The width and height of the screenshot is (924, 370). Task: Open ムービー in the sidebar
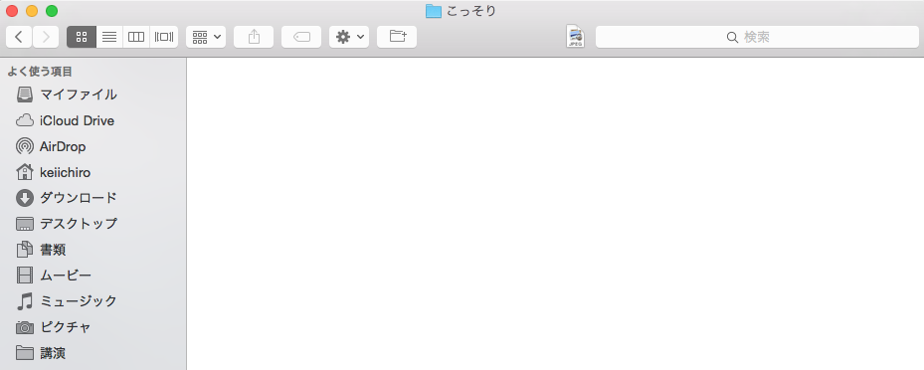(x=66, y=276)
